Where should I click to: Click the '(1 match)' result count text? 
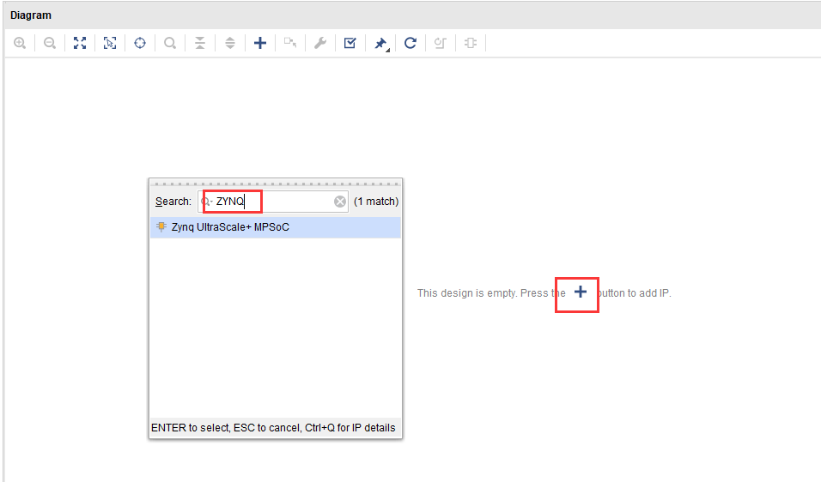pos(376,202)
